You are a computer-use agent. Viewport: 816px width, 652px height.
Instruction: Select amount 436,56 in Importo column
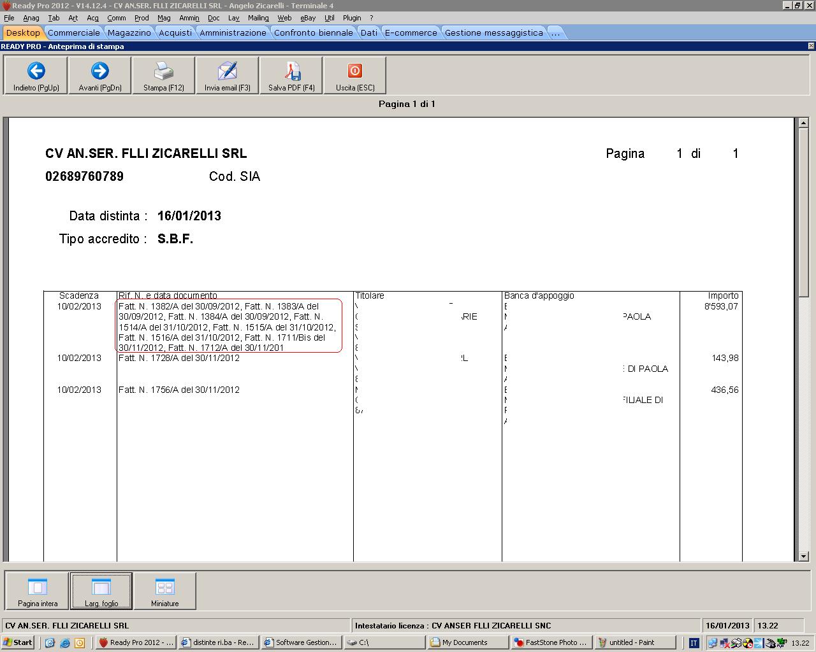pyautogui.click(x=725, y=390)
